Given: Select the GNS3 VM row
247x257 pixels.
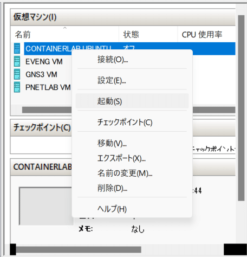Looking at the screenshot, I should (42, 74).
